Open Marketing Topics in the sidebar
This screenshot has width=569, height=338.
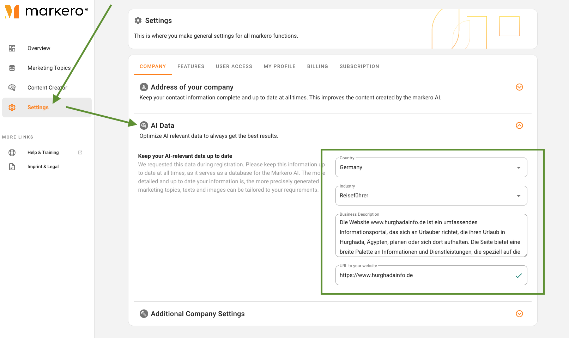[47, 68]
